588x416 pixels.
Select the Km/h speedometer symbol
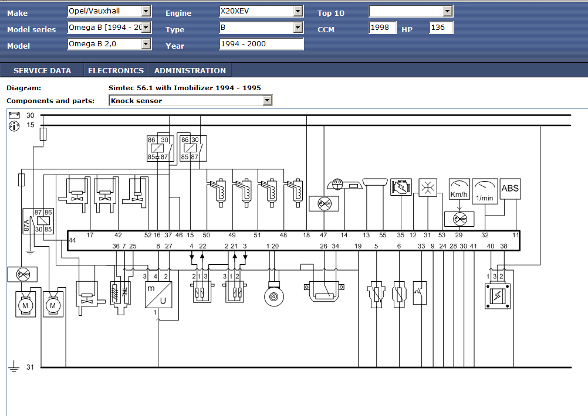459,189
